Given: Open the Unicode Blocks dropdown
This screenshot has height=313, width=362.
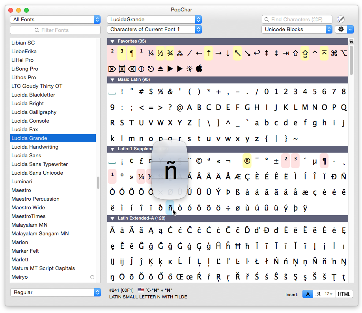Looking at the screenshot, I should click(x=297, y=30).
